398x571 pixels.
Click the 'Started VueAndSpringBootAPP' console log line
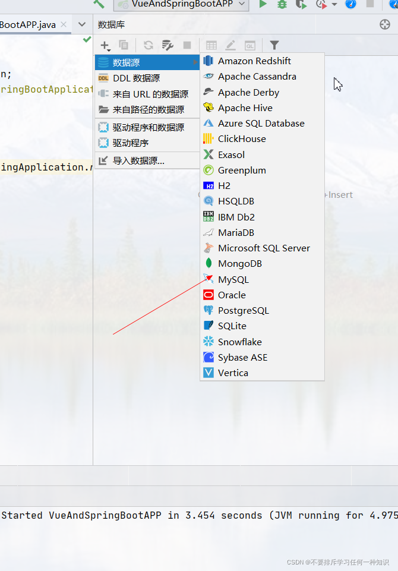pos(200,515)
